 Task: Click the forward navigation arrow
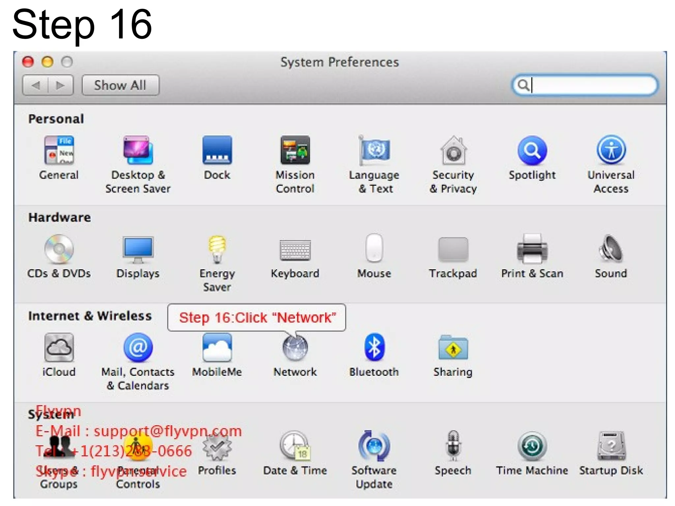coord(60,86)
